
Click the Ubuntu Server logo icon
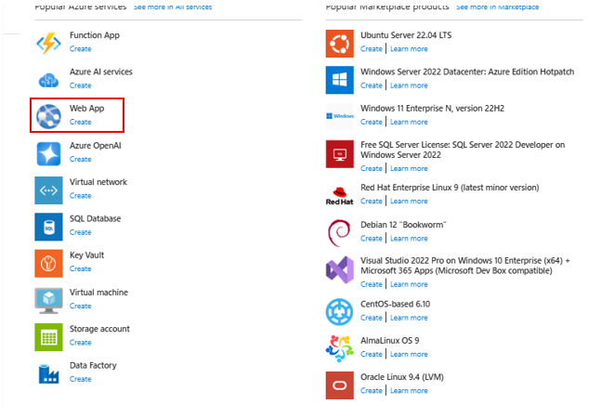[x=340, y=44]
